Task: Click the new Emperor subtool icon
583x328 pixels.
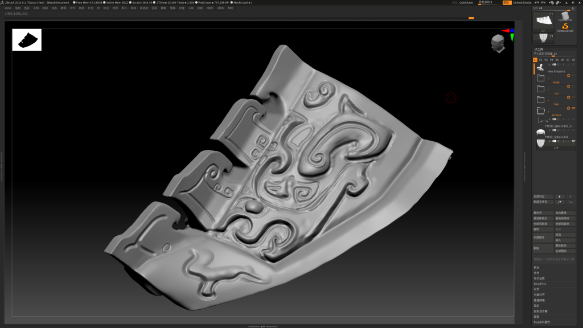Action: 540,67
